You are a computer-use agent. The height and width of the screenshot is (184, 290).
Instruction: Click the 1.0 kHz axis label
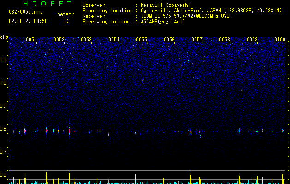pyautogui.click(x=4, y=83)
